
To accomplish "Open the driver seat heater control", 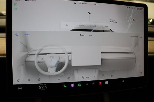I will [18, 80].
